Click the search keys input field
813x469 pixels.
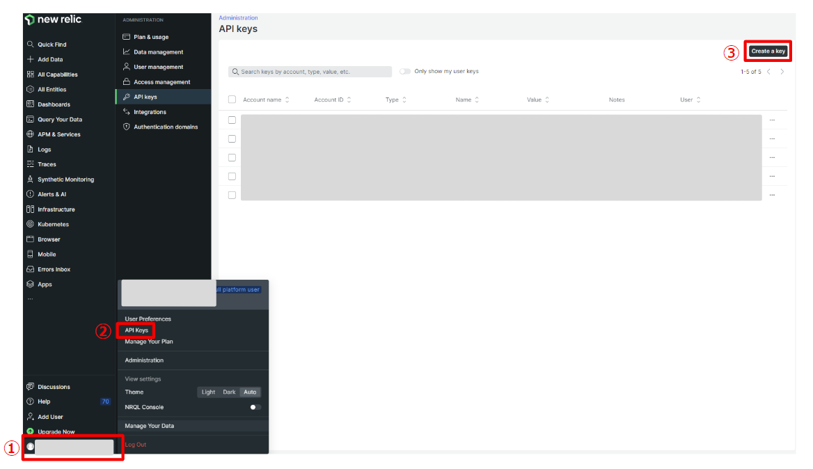(310, 72)
